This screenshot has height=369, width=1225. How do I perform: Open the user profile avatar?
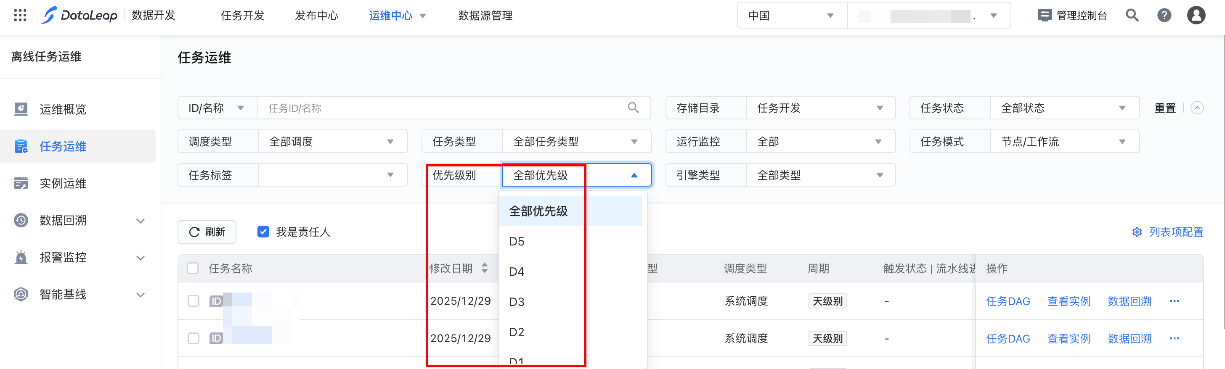tap(1196, 15)
